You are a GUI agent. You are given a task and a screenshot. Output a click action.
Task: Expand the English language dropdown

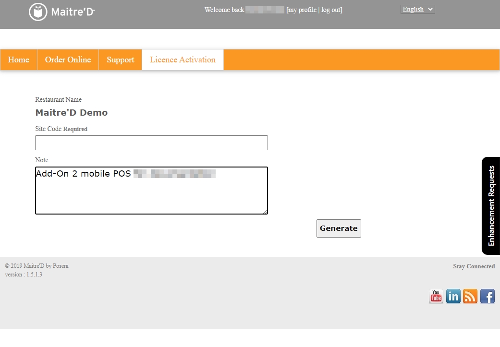(x=417, y=9)
